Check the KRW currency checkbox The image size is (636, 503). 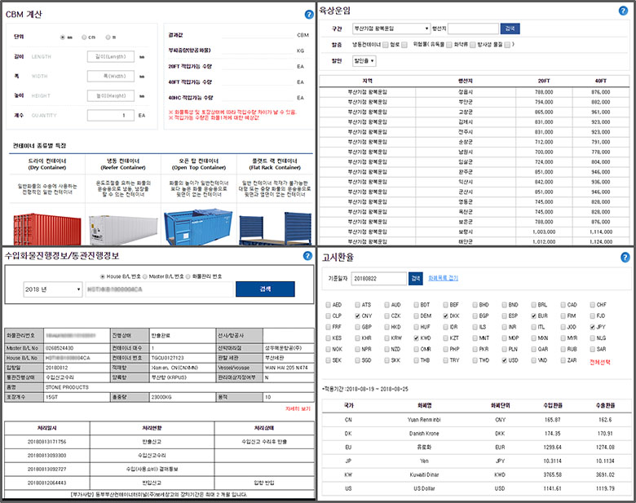(387, 338)
